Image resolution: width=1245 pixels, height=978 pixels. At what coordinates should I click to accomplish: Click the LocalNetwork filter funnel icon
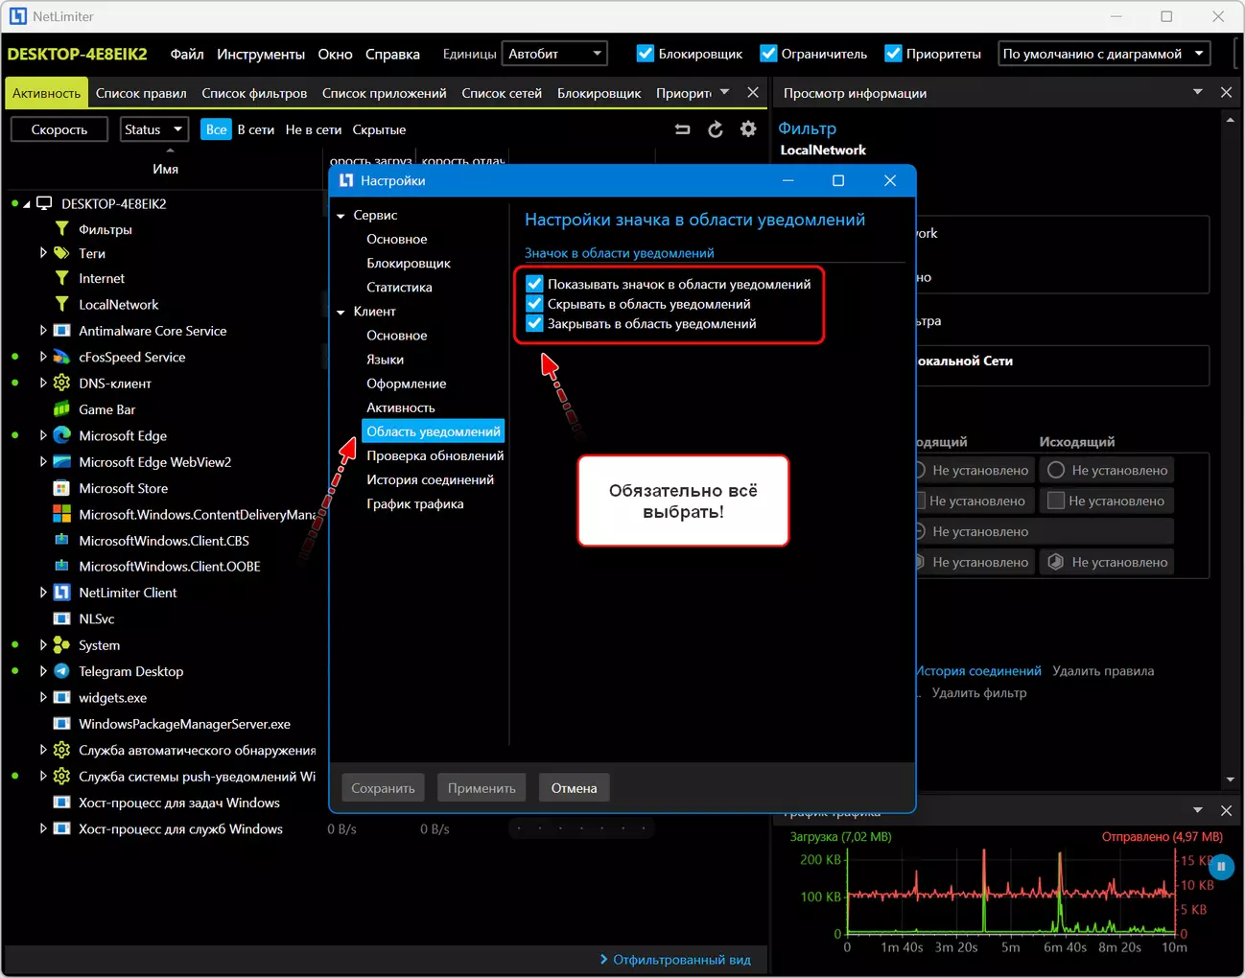62,304
